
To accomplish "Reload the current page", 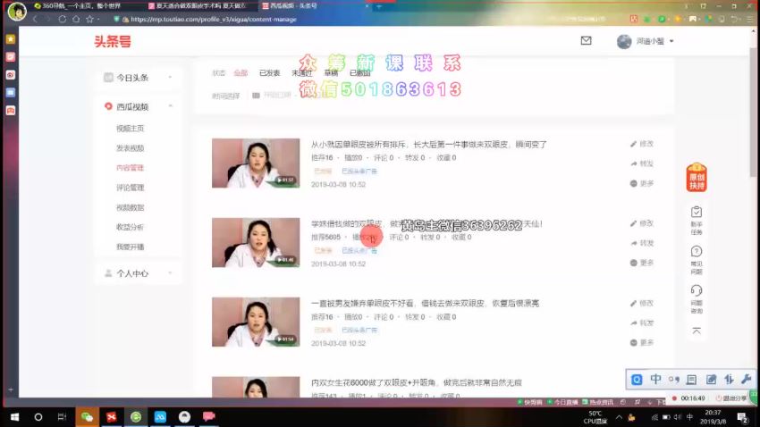I will click(x=62, y=20).
